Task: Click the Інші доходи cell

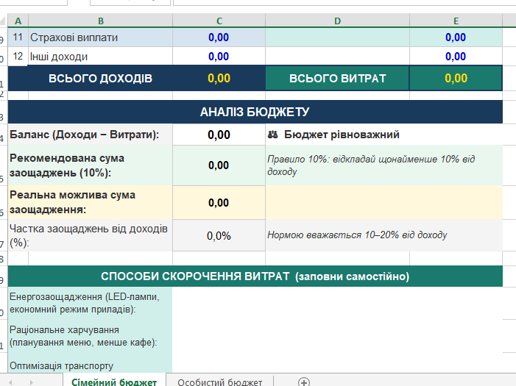Action: pos(101,56)
